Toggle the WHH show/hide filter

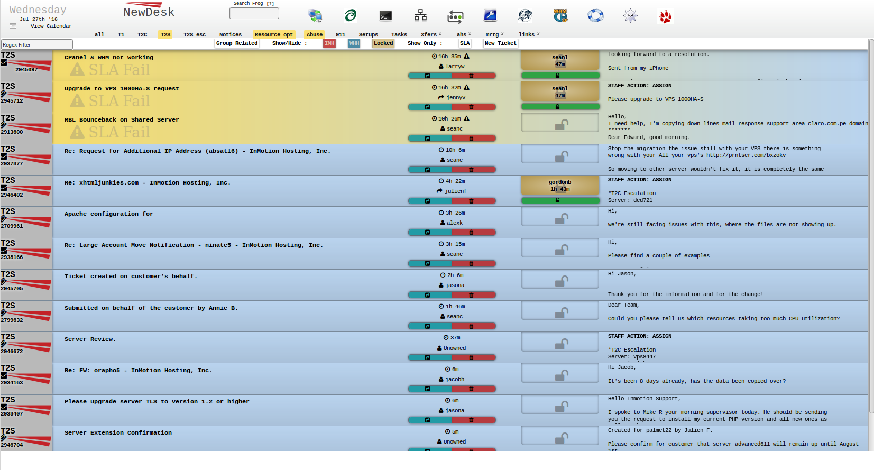click(x=354, y=43)
